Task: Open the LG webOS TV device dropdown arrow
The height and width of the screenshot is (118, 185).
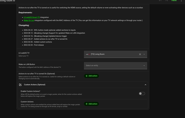Action: (x=144, y=54)
